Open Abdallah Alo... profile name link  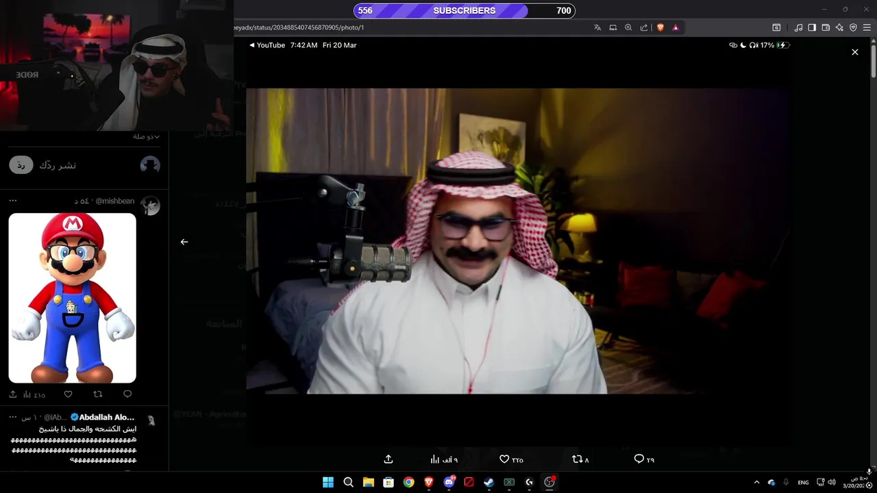[107, 417]
